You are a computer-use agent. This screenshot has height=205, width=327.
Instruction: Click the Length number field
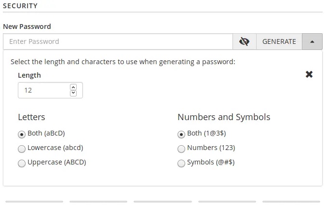pos(44,90)
